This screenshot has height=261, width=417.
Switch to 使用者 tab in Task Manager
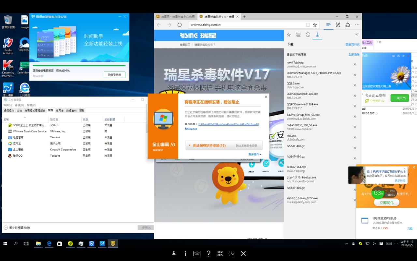coord(60,111)
